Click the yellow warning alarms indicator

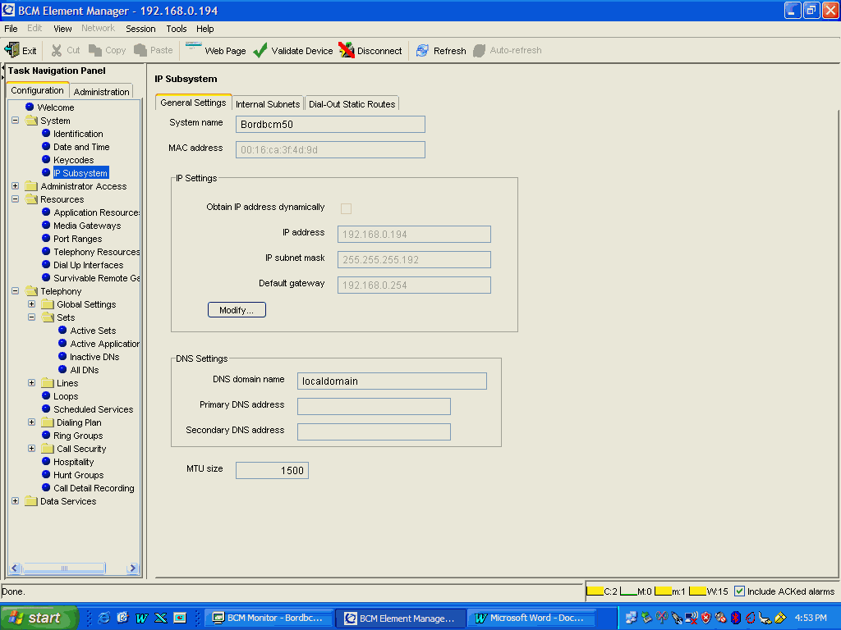697,591
